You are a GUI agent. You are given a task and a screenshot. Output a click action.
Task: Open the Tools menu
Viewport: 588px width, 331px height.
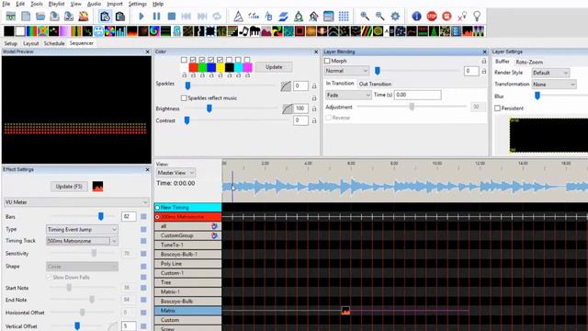(x=37, y=4)
